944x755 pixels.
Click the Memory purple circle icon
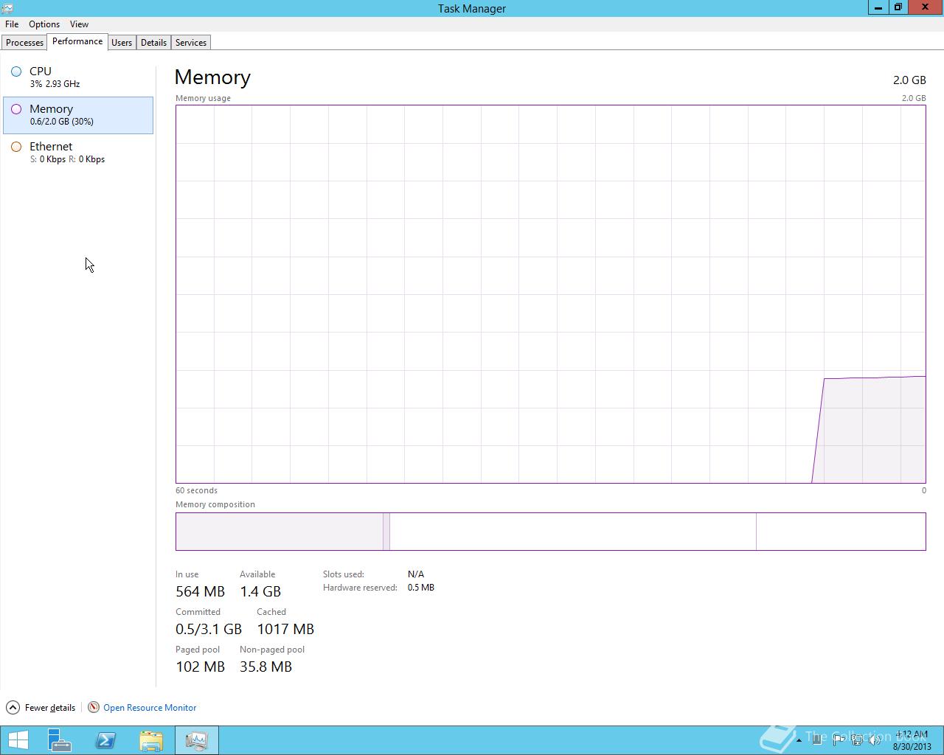point(16,109)
